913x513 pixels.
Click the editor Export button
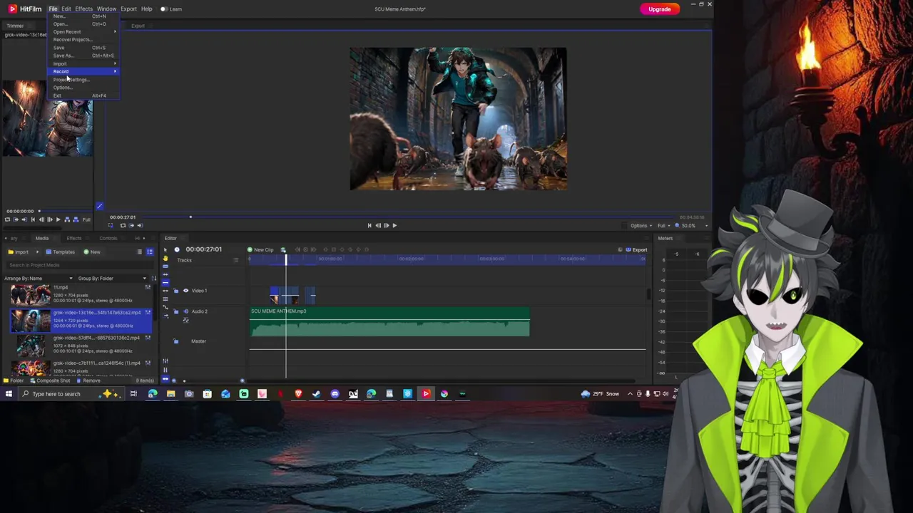pyautogui.click(x=636, y=250)
